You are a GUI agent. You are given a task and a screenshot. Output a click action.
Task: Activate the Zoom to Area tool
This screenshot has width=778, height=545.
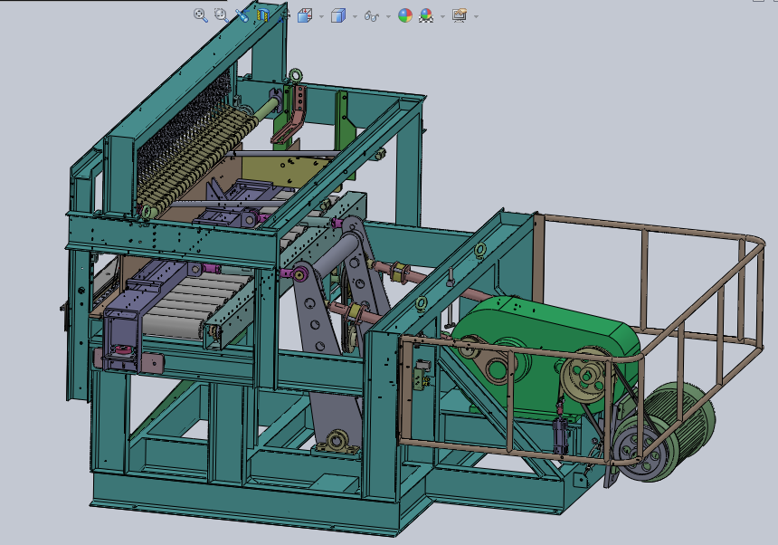(221, 15)
